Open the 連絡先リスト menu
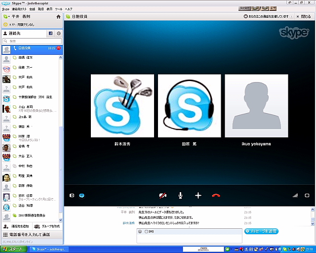This screenshot has height=253, width=316. click(19, 9)
